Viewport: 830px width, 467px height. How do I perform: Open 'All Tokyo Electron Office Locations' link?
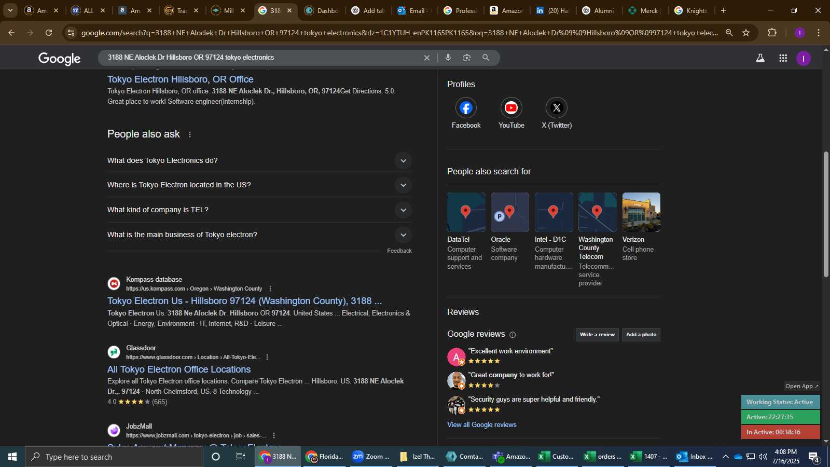[179, 369]
